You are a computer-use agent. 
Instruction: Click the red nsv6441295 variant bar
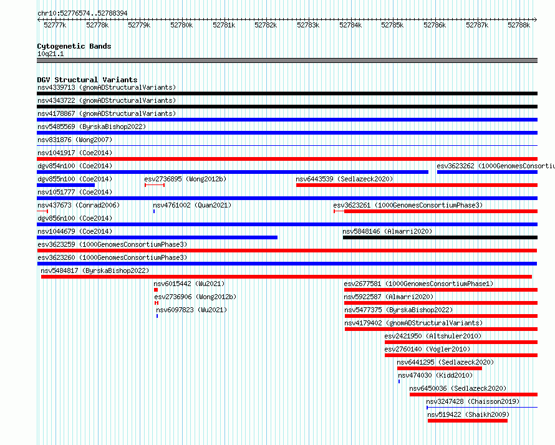tap(439, 368)
